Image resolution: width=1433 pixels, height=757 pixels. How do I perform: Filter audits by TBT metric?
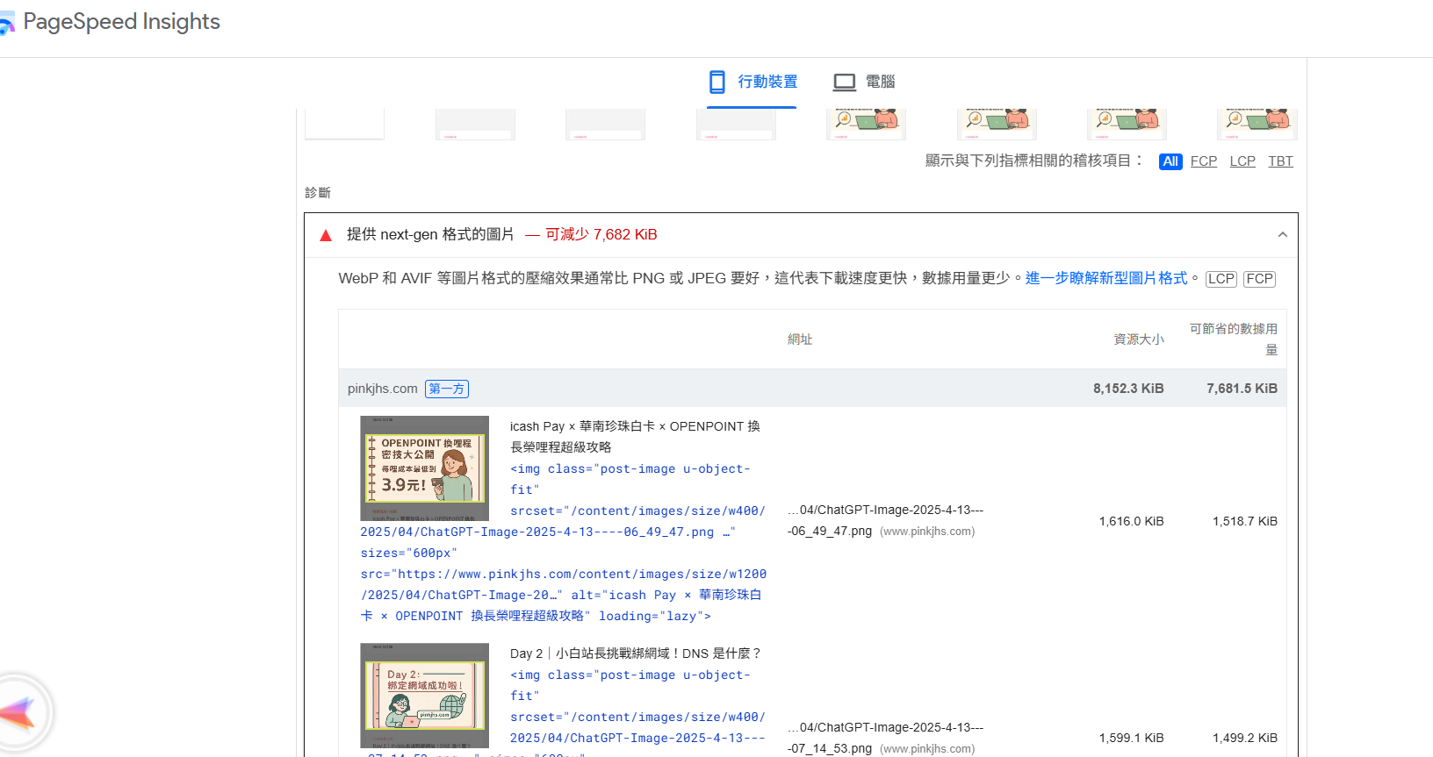point(1280,161)
